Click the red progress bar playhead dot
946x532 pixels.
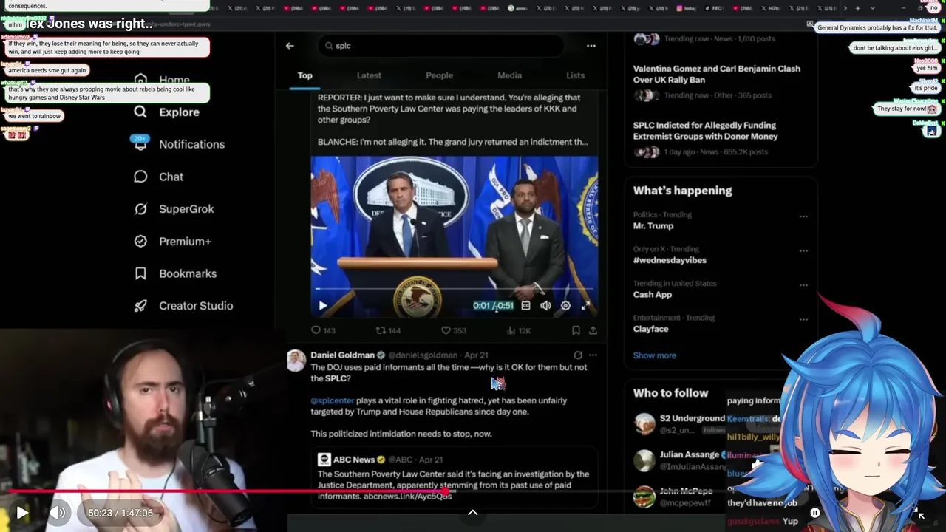[445, 491]
